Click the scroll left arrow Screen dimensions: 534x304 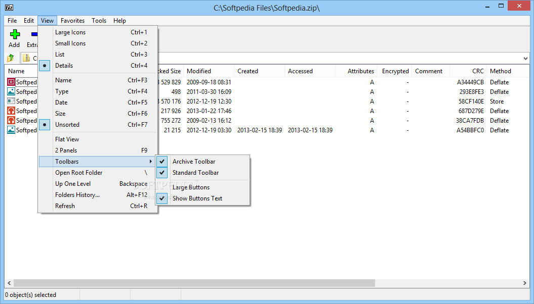point(9,283)
